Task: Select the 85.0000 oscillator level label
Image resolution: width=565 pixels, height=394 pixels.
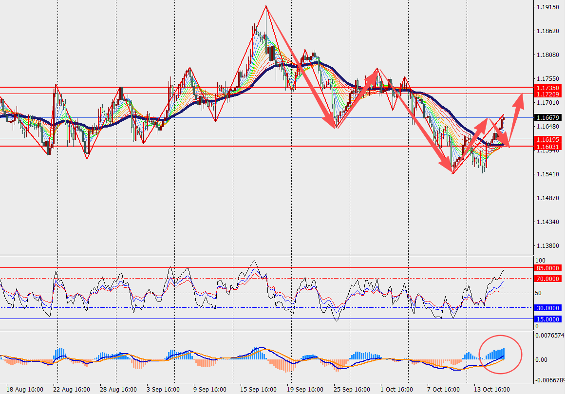Action: pos(547,268)
